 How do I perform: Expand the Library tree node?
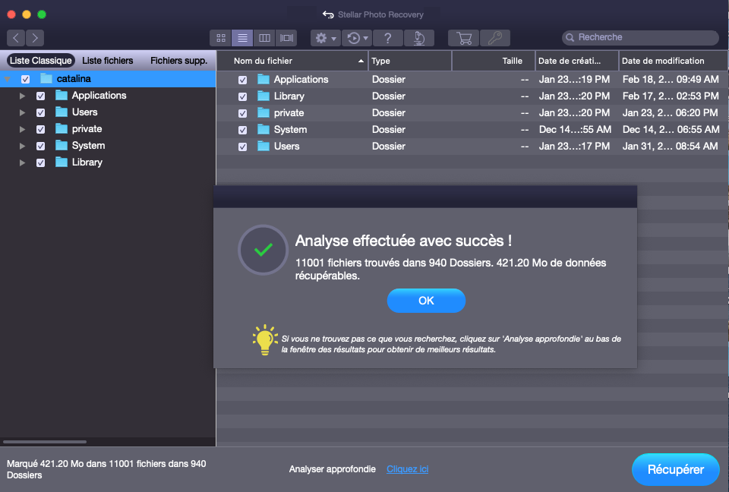(x=22, y=162)
